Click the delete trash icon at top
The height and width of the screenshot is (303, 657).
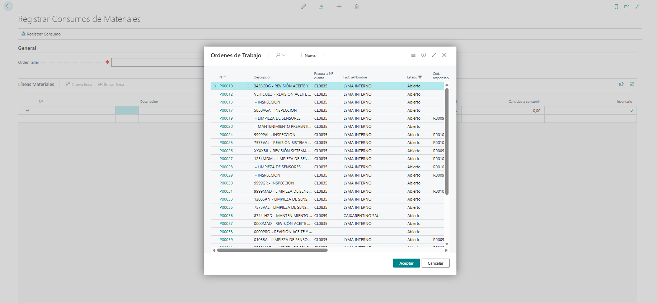(357, 7)
